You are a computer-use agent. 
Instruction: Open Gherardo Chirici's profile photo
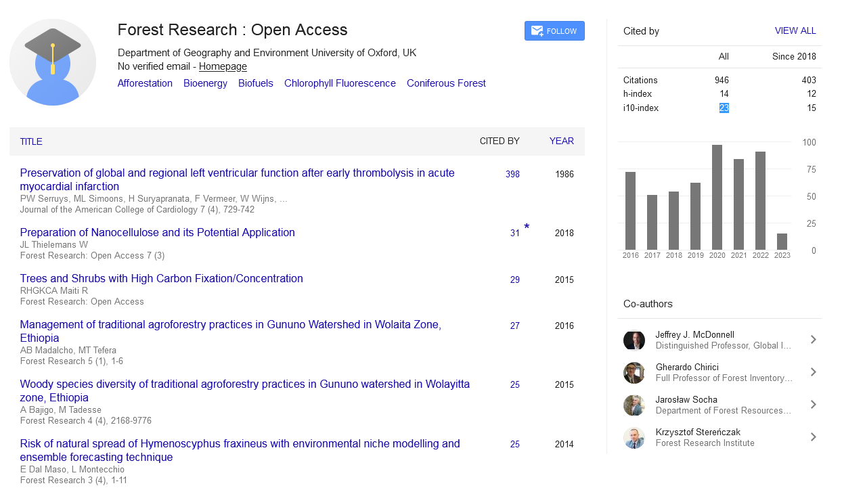634,373
